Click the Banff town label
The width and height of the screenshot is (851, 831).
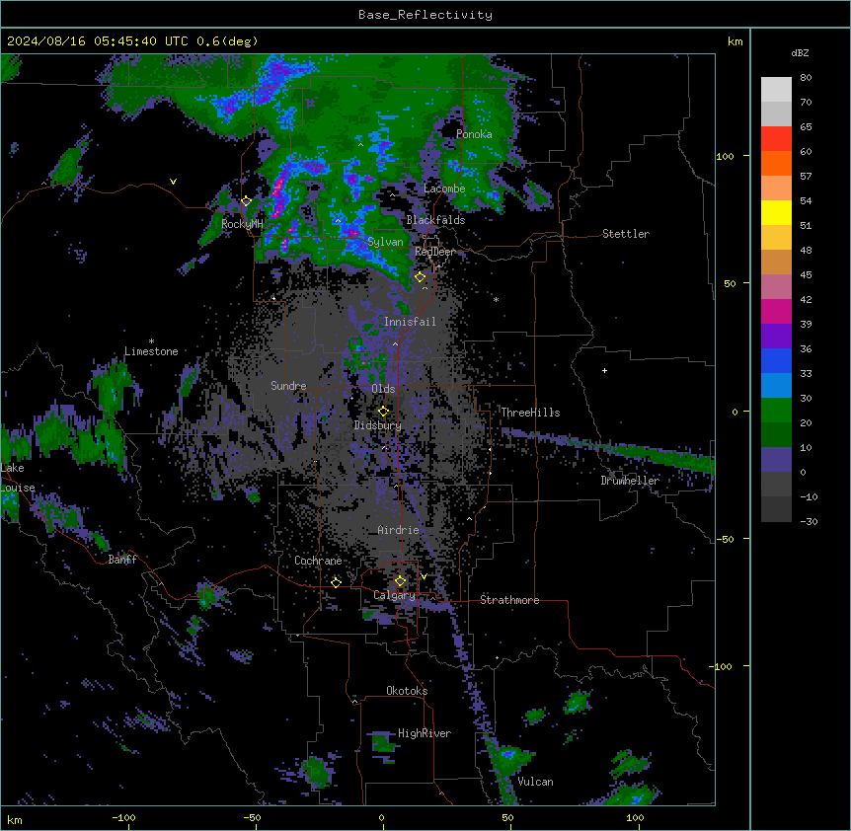122,560
